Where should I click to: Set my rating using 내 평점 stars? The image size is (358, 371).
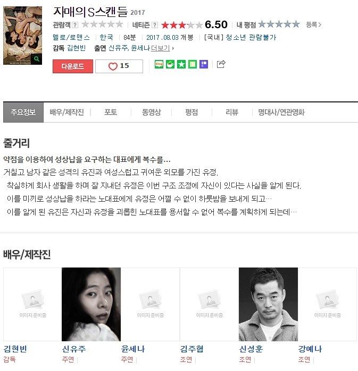point(279,24)
